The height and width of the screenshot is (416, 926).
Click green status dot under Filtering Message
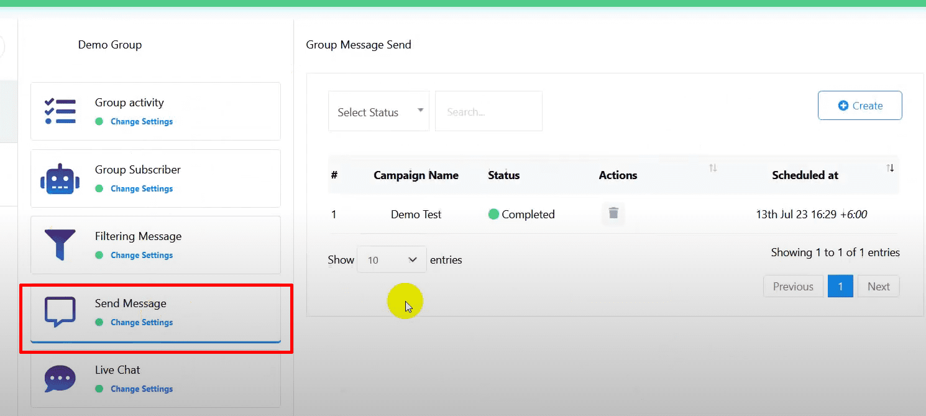[x=99, y=256]
